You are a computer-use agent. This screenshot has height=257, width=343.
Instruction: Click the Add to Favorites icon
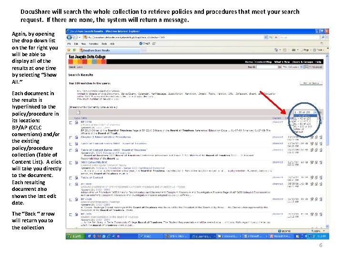pyautogui.click(x=74, y=50)
